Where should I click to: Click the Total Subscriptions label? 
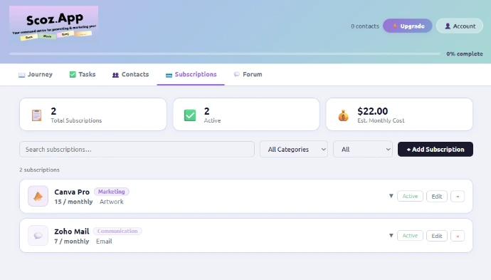point(76,120)
